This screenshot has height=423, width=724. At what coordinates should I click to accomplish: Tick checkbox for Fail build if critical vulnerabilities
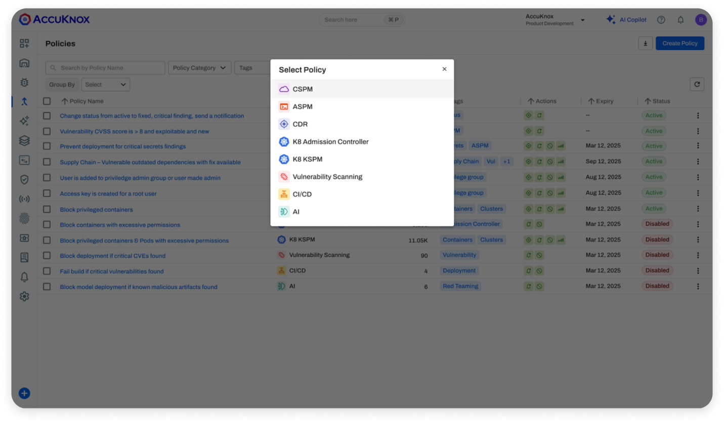(x=47, y=271)
